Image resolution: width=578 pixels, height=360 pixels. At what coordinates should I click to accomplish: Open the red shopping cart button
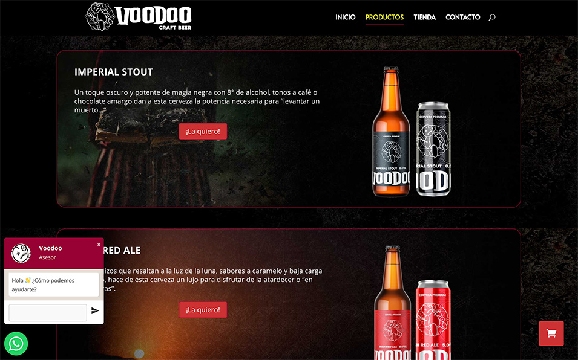(551, 333)
